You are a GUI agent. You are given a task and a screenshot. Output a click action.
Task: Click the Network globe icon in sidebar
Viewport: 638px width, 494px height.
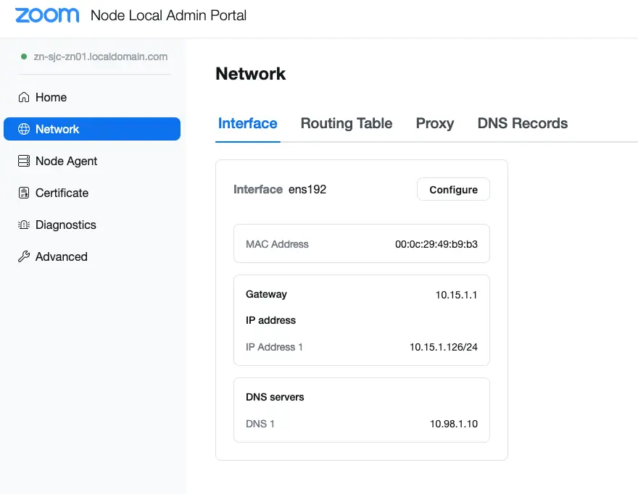pos(24,129)
